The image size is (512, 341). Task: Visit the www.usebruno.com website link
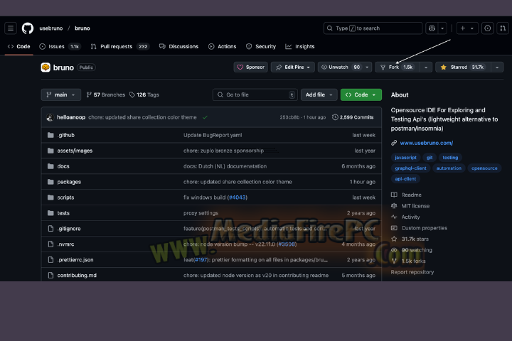tap(426, 143)
